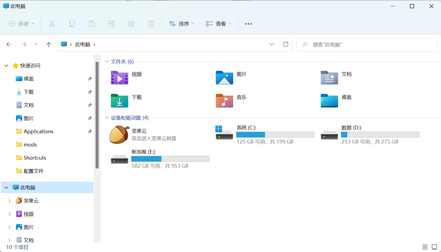441x252 pixels.
Task: Open the 音乐 music folder
Action: coord(224,101)
